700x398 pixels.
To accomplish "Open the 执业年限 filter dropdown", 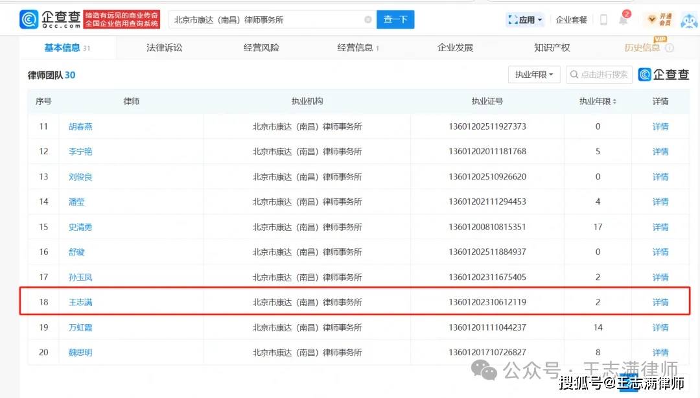I will [533, 75].
